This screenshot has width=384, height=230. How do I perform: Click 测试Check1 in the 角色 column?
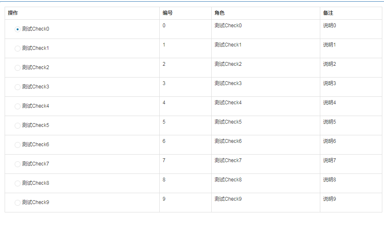[x=228, y=45]
